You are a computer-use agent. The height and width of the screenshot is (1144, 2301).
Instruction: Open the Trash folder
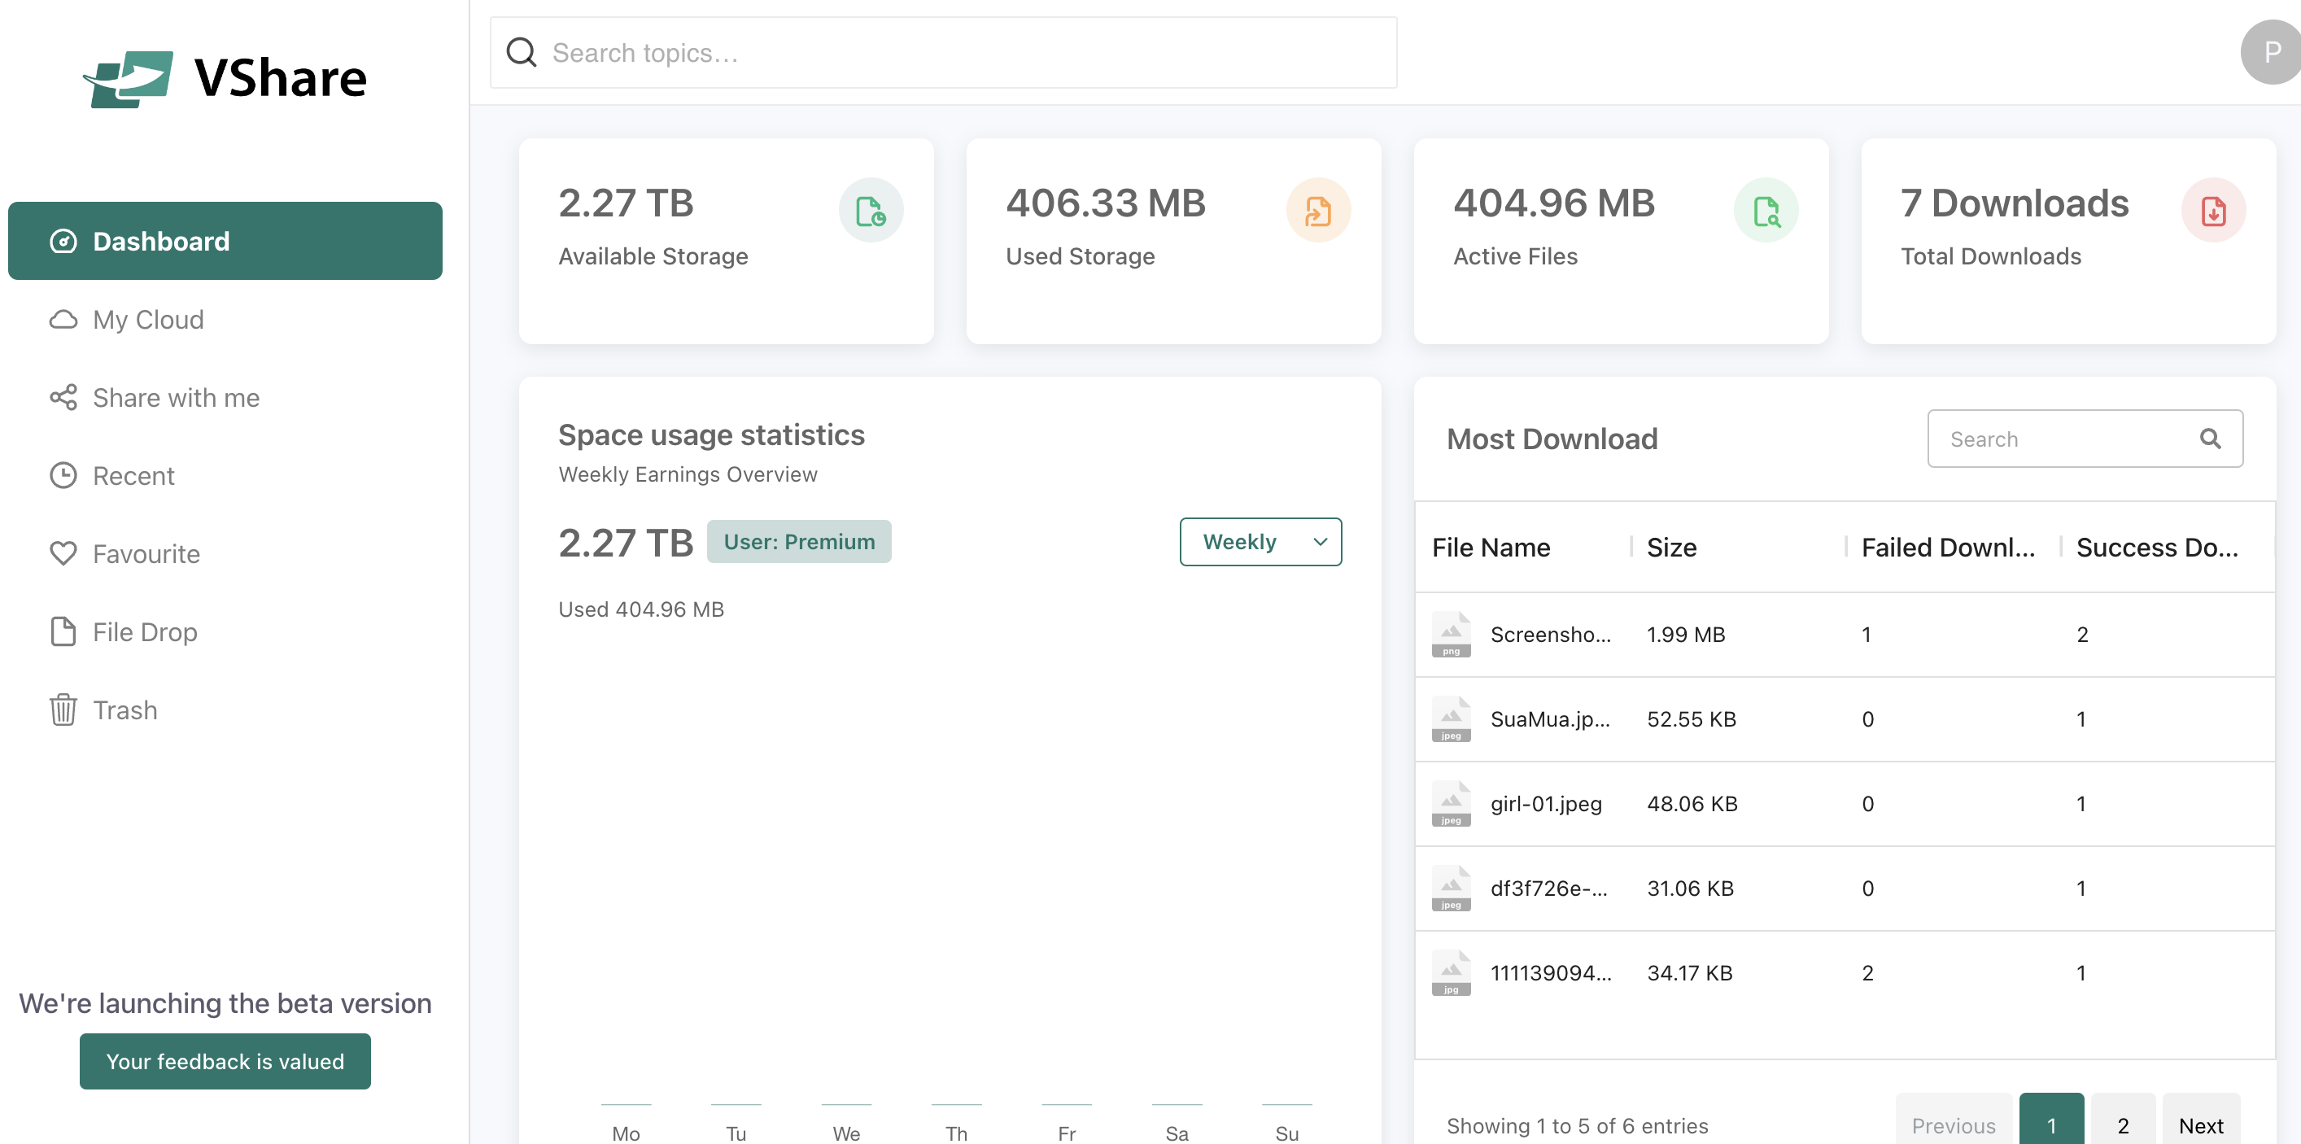124,710
